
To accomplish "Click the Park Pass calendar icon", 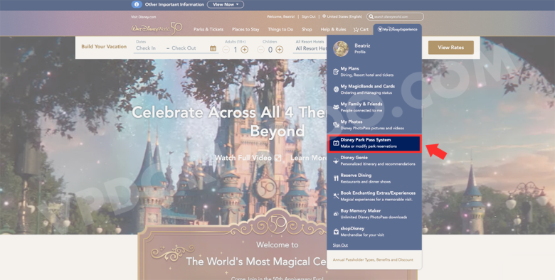I will (336, 143).
